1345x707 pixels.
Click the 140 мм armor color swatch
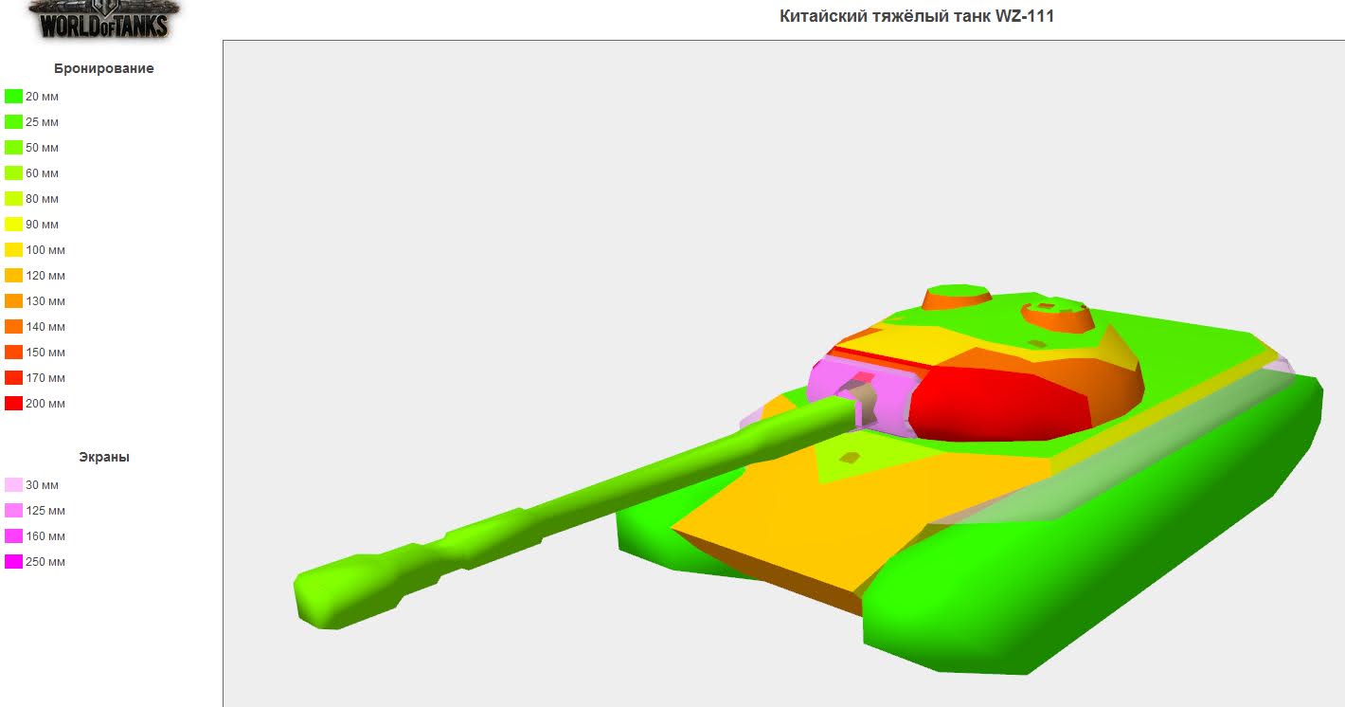[13, 327]
